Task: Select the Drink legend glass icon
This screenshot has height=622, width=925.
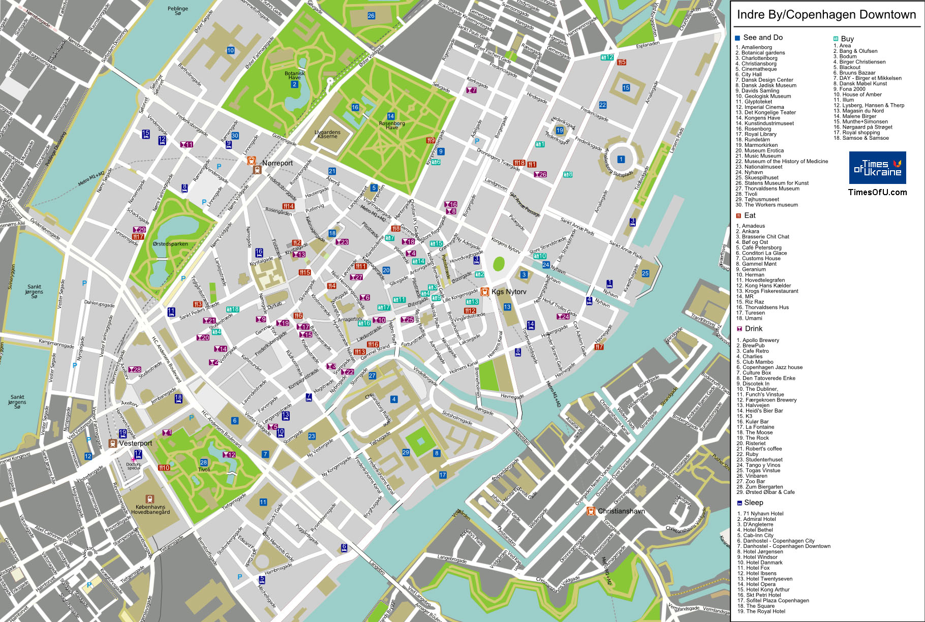Action: (x=739, y=329)
